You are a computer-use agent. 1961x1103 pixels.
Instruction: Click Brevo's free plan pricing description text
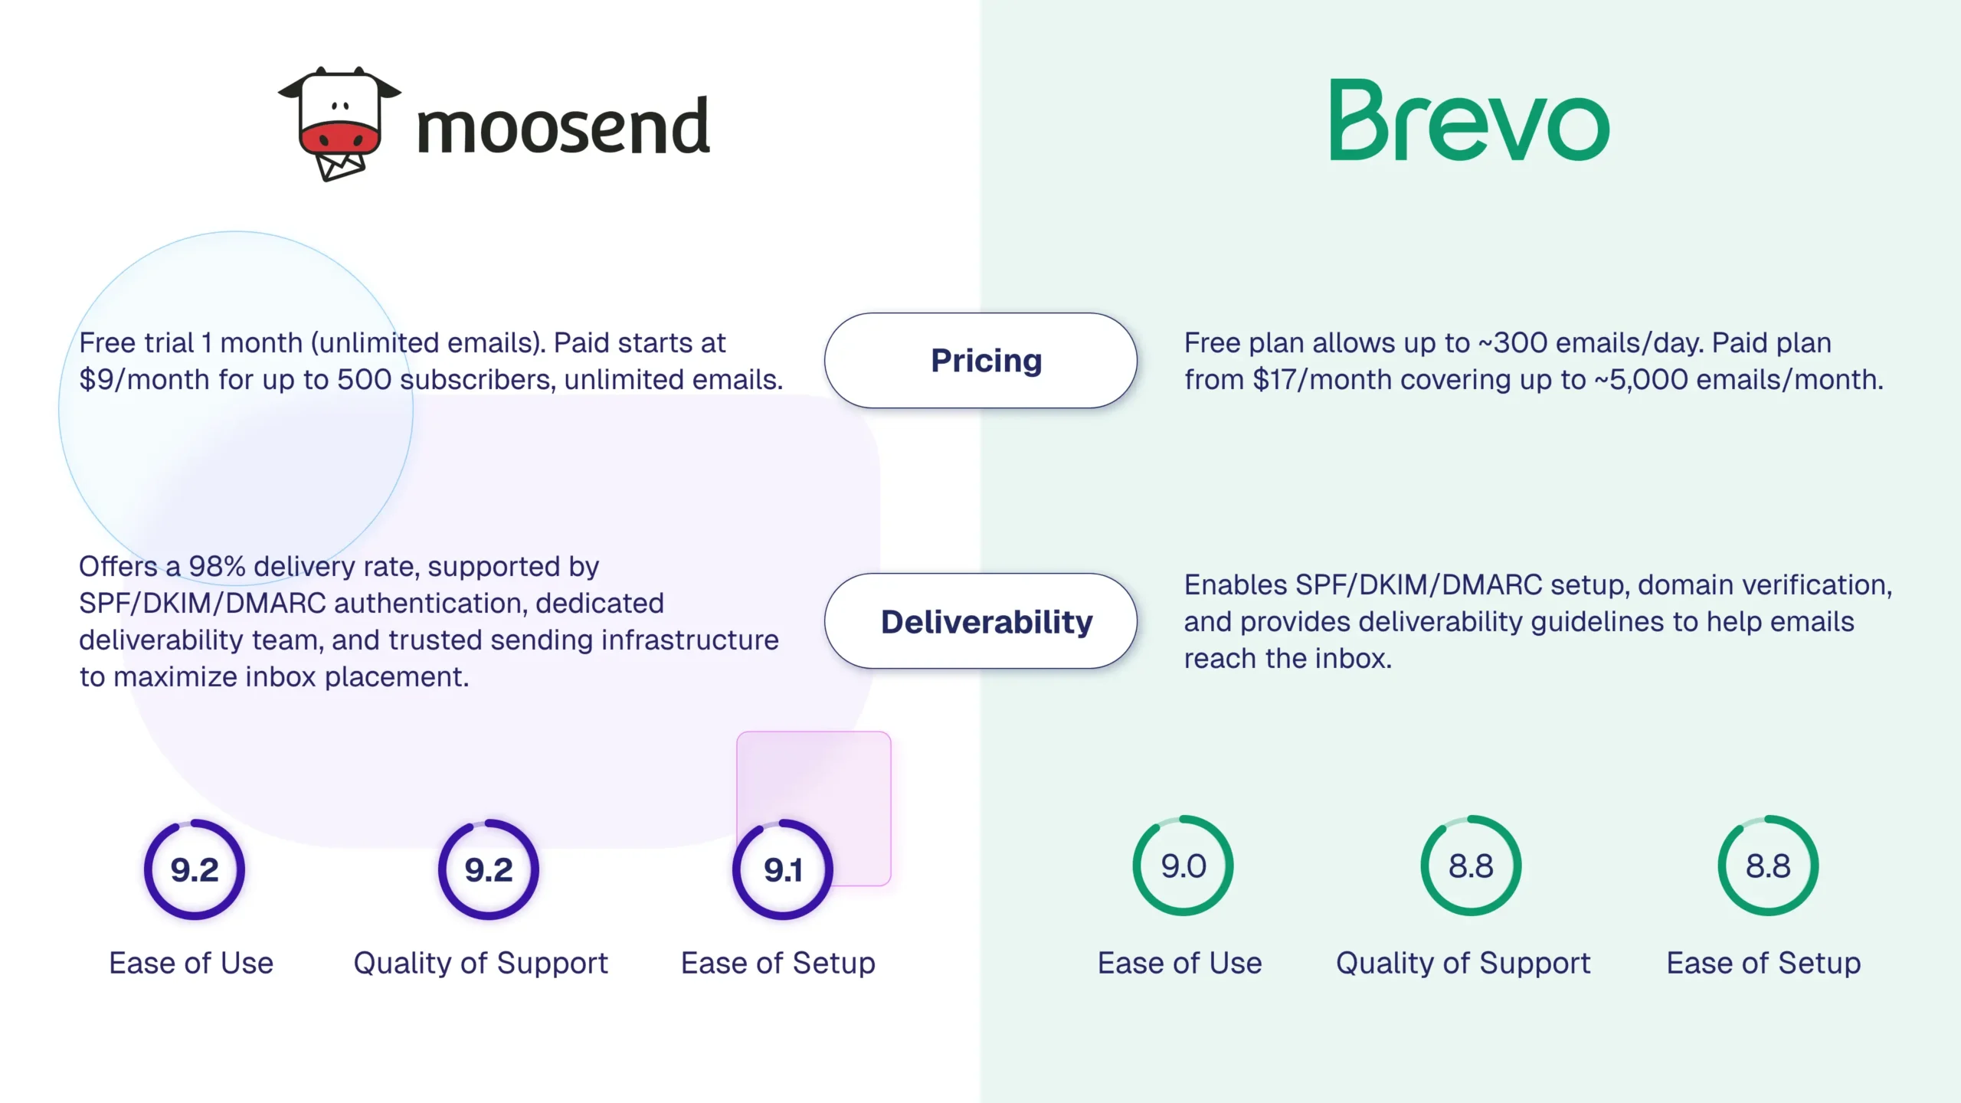pyautogui.click(x=1534, y=361)
